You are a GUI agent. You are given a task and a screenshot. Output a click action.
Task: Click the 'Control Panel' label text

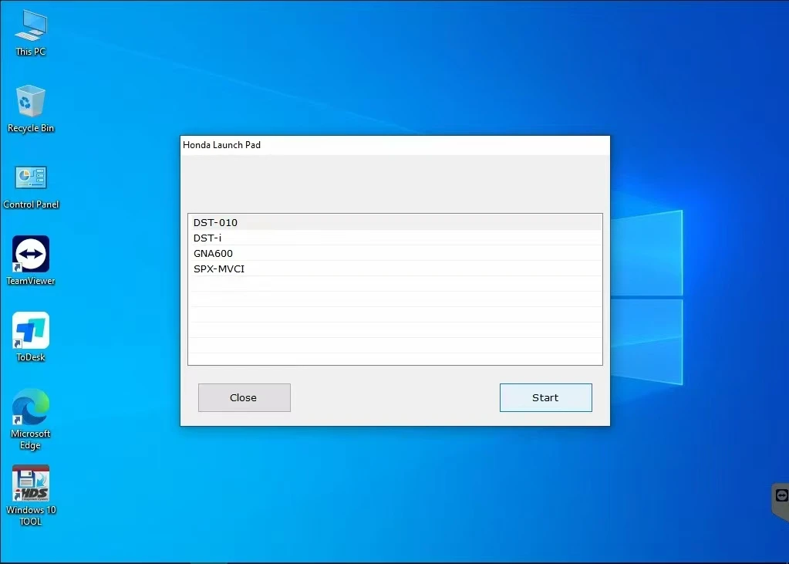point(31,204)
